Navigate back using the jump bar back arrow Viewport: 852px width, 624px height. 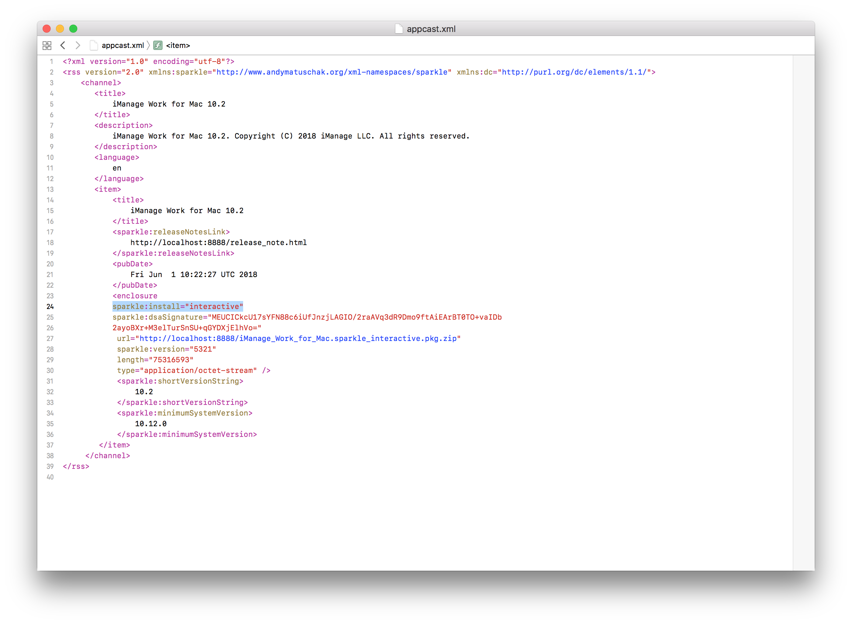tap(63, 45)
